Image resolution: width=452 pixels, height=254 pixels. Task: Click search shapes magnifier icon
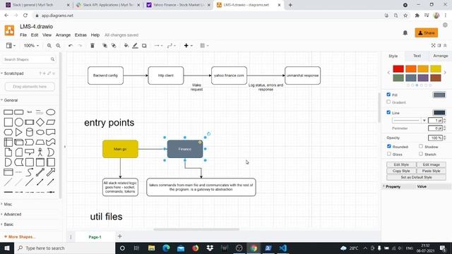coord(52,59)
